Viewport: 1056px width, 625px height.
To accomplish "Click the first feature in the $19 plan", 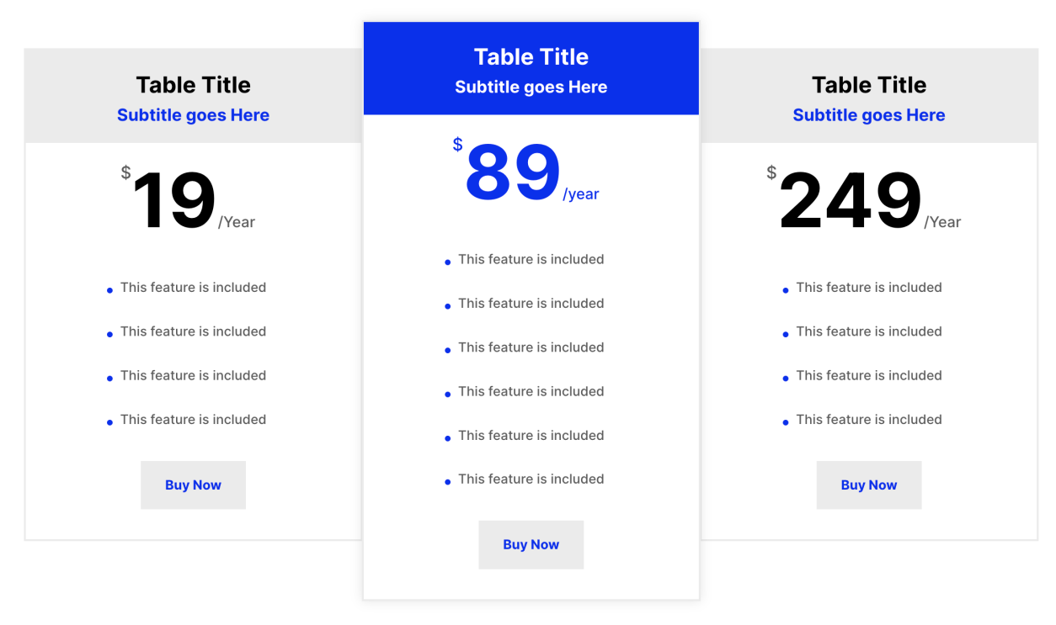I will [x=193, y=288].
